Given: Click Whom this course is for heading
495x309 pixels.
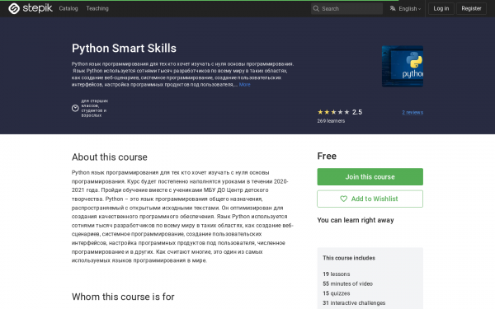Looking at the screenshot, I should pyautogui.click(x=123, y=297).
